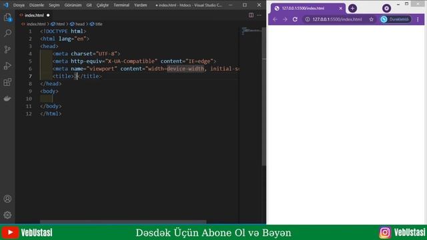Click the browser address bar URL
The image size is (427, 240).
coord(337,19)
